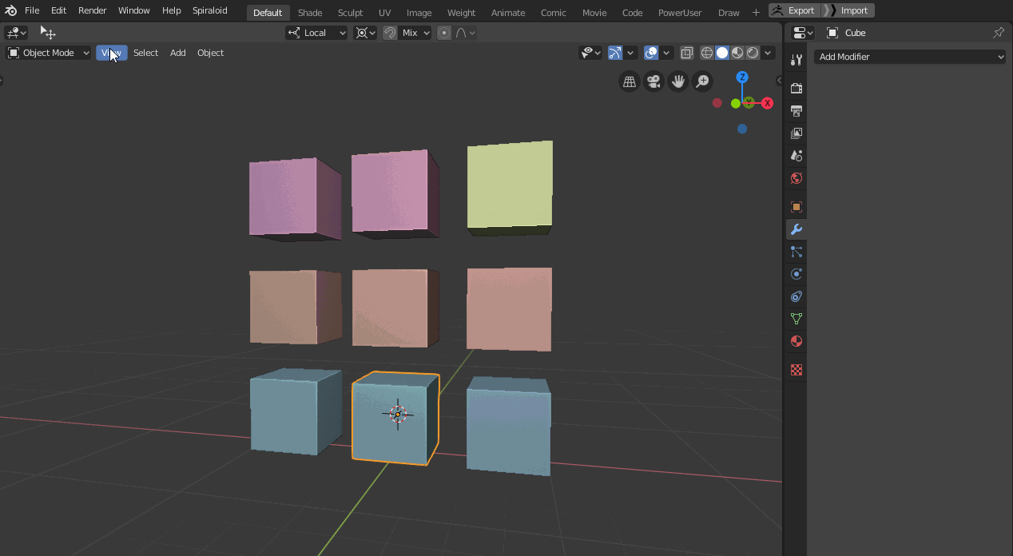This screenshot has width=1013, height=556.
Task: Click the pan view hand icon
Action: coord(678,81)
